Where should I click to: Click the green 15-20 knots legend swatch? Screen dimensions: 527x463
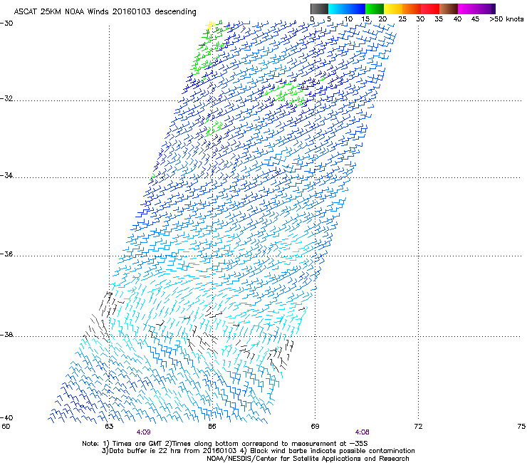[375, 9]
